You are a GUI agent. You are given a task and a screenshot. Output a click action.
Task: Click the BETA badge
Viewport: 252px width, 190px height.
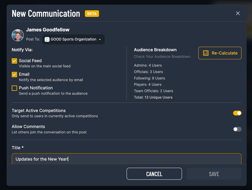click(92, 13)
